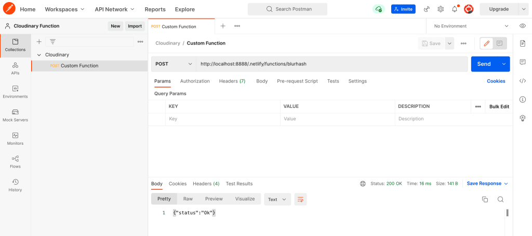Viewport: 532px width, 236px height.
Task: Open the Save Response dropdown
Action: pos(487,184)
